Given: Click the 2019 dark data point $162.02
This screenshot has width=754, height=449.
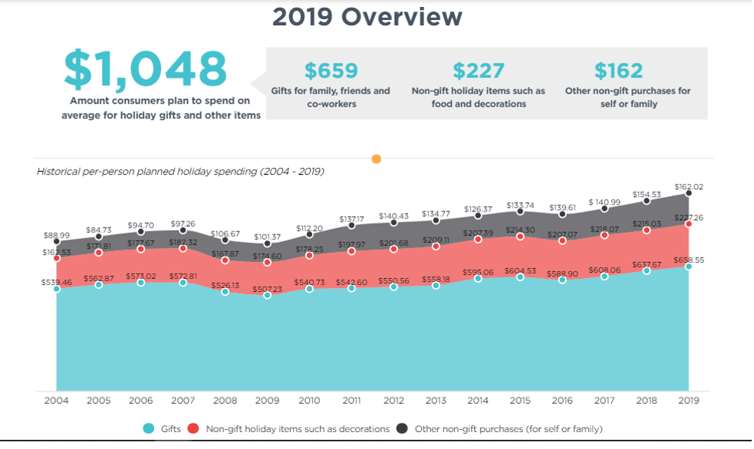Looking at the screenshot, I should tap(689, 193).
